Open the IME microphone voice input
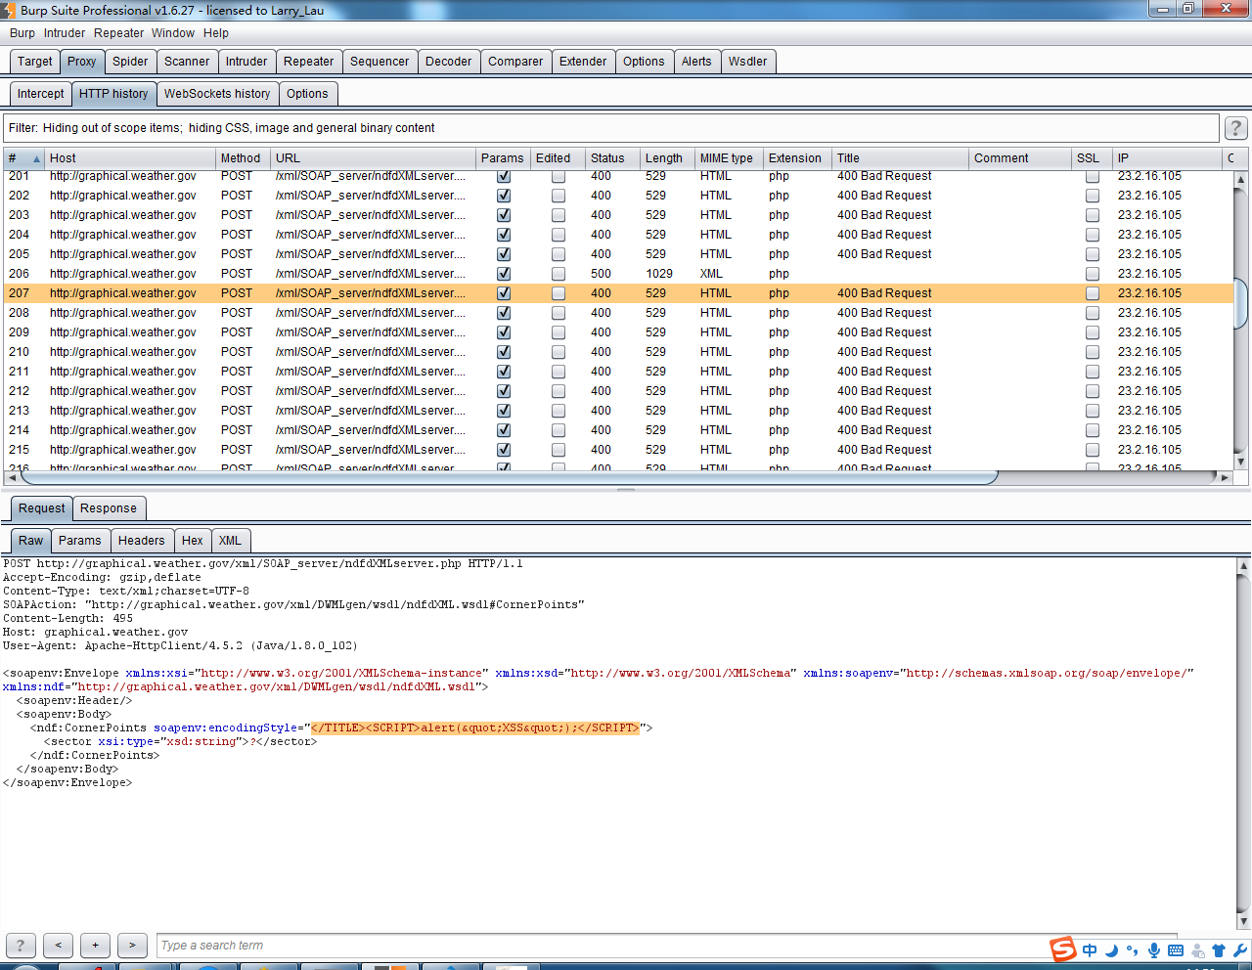 click(1154, 949)
